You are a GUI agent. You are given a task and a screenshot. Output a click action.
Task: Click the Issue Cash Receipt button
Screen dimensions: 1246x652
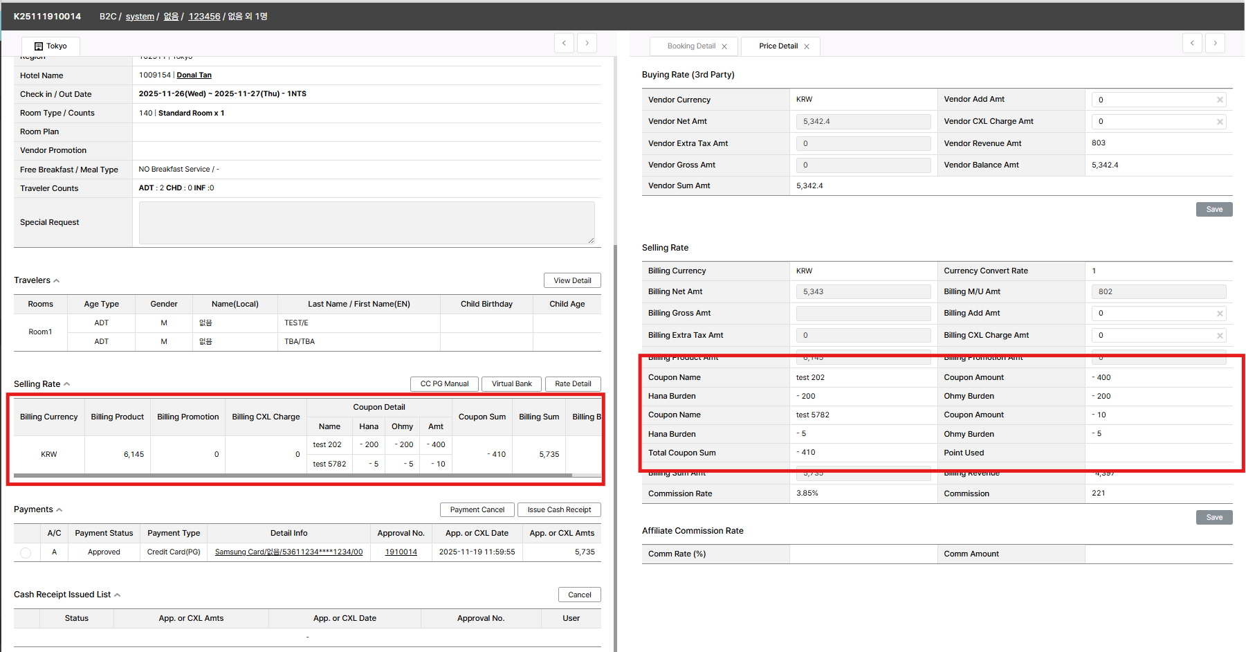click(x=558, y=510)
